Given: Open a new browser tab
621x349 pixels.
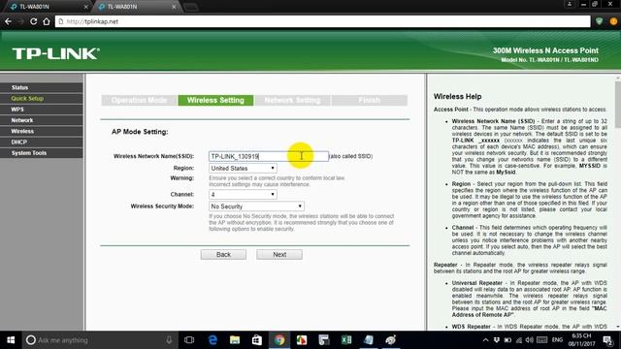Looking at the screenshot, I should point(190,7).
